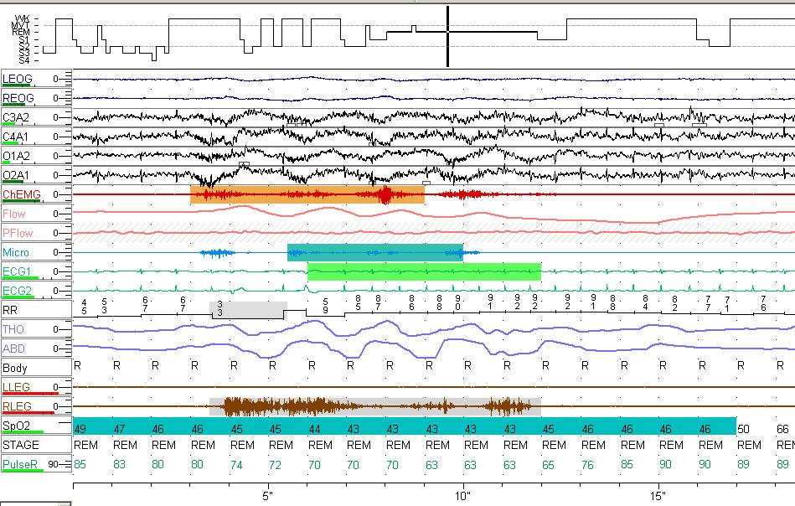795x506 pixels.
Task: Click the RR interval channel label
Action: 10,310
